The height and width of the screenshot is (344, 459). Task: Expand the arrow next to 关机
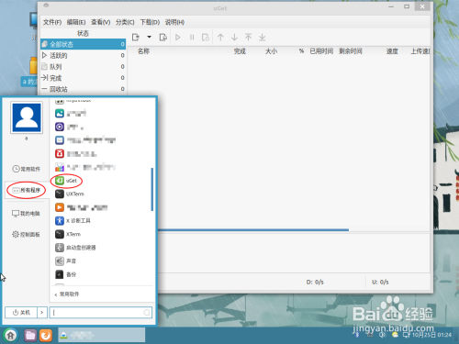42,313
